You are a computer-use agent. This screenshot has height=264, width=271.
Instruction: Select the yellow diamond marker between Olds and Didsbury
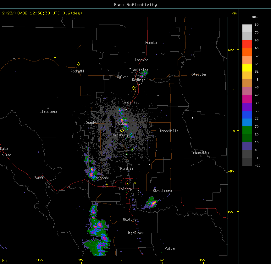[122, 131]
